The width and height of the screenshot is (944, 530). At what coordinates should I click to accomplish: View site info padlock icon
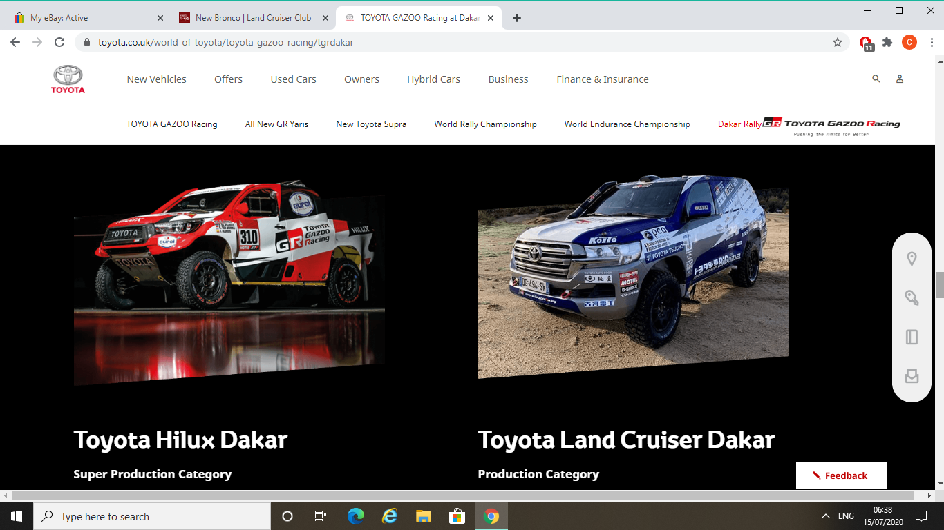[87, 42]
